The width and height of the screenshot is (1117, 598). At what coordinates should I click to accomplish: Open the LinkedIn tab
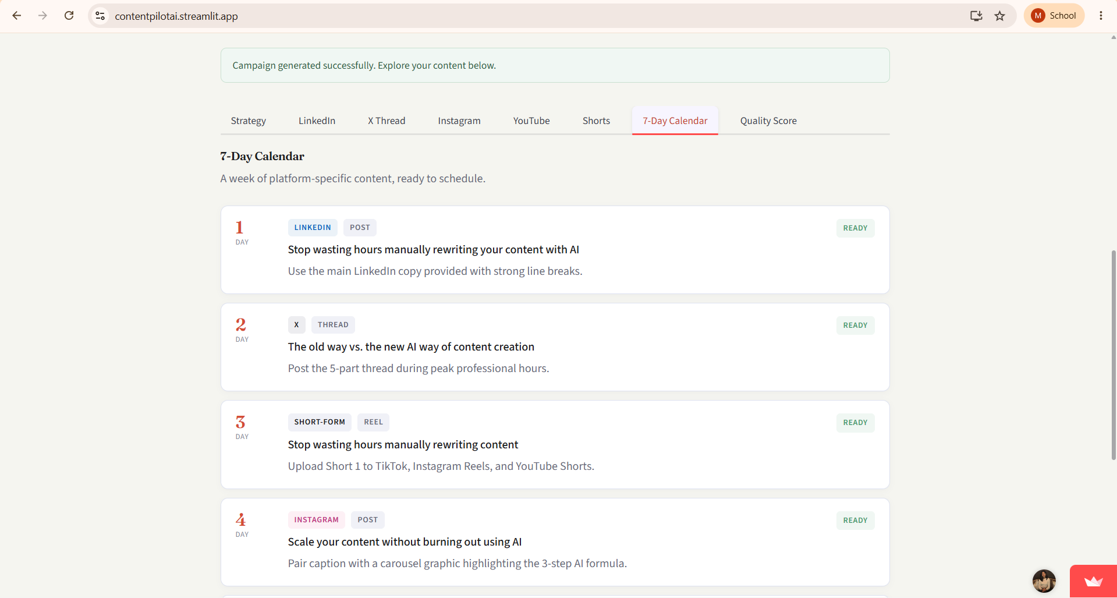317,121
